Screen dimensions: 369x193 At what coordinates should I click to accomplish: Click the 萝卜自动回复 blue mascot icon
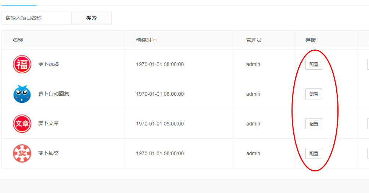click(22, 94)
